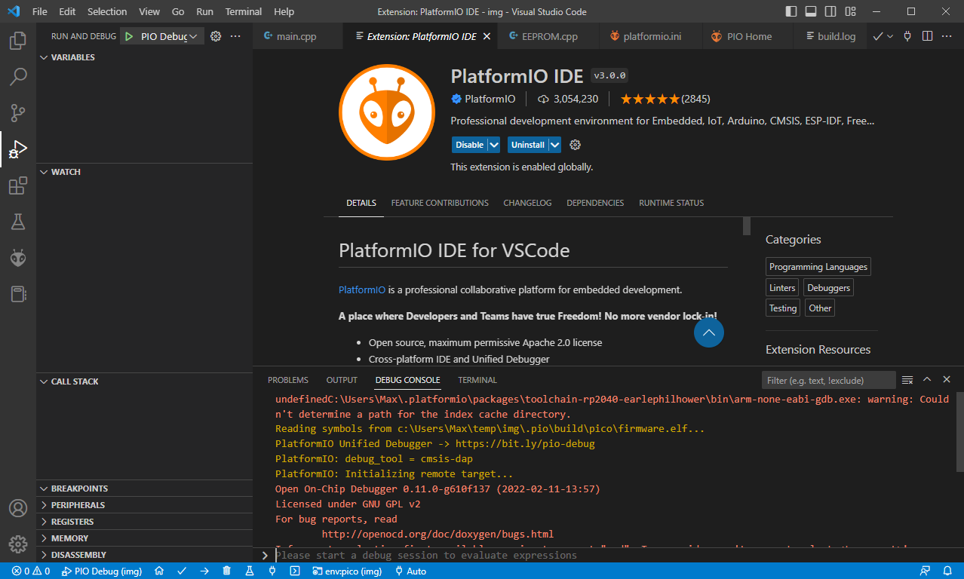This screenshot has width=964, height=579.
Task: Switch to the OUTPUT panel tab
Action: 342,380
